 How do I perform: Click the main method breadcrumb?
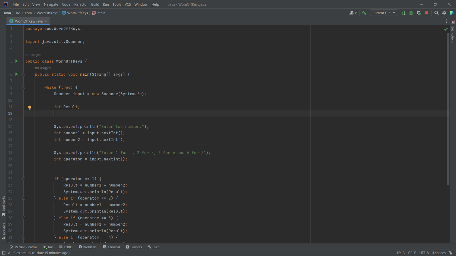pos(99,13)
